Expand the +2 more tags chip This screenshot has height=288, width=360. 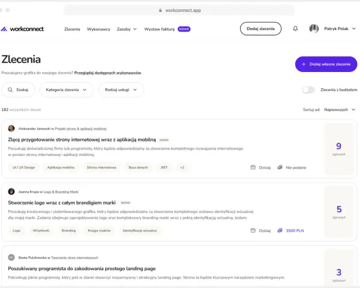[x=182, y=167]
